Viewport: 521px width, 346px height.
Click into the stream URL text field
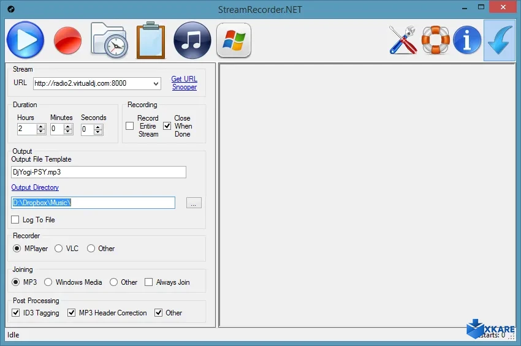click(x=93, y=83)
